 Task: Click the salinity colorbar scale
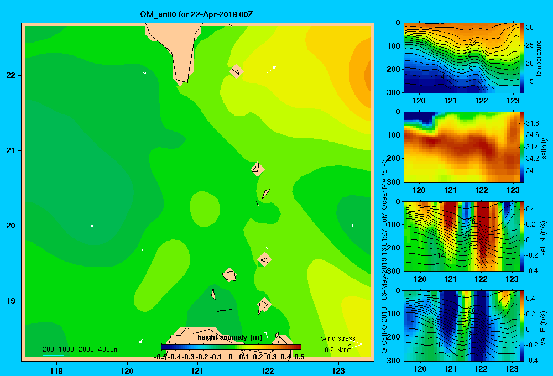[x=522, y=147]
